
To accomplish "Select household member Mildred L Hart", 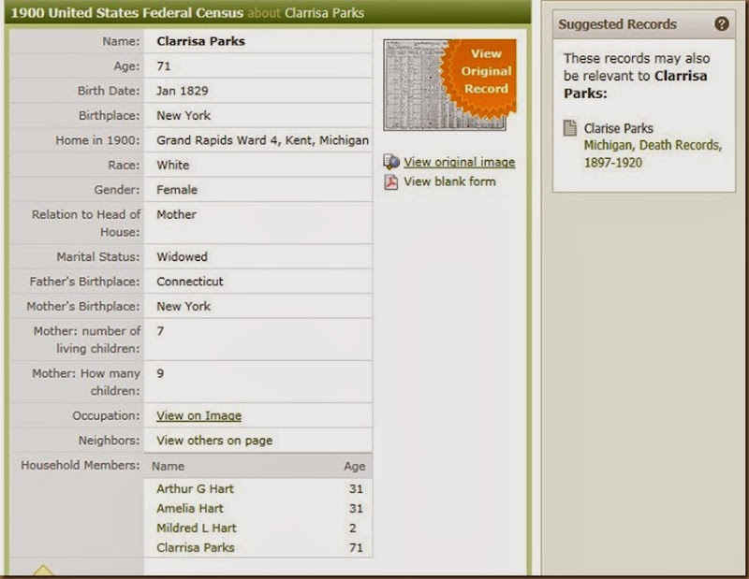I will pyautogui.click(x=197, y=528).
